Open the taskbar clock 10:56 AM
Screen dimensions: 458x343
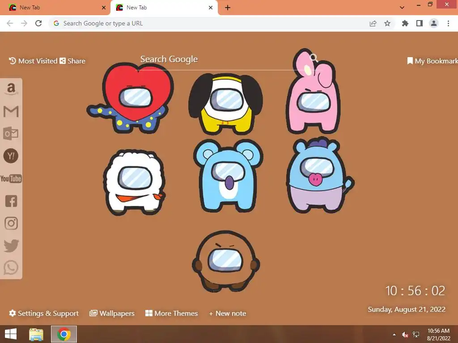[x=438, y=335]
